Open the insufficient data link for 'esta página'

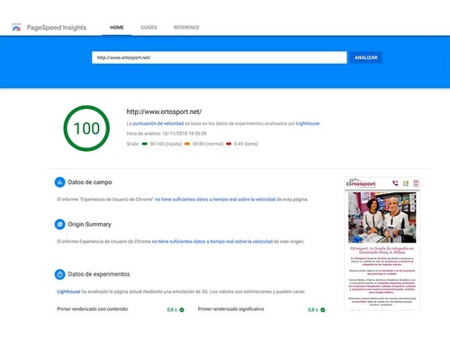215,200
